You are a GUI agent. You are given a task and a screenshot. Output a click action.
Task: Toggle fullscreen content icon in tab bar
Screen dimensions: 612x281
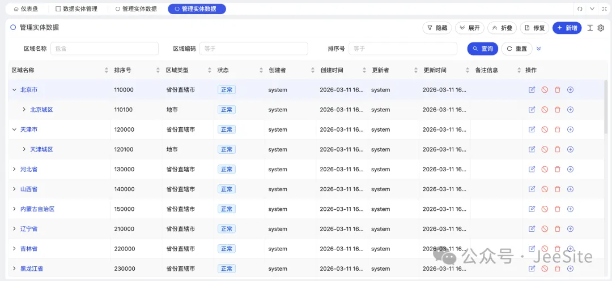click(604, 9)
